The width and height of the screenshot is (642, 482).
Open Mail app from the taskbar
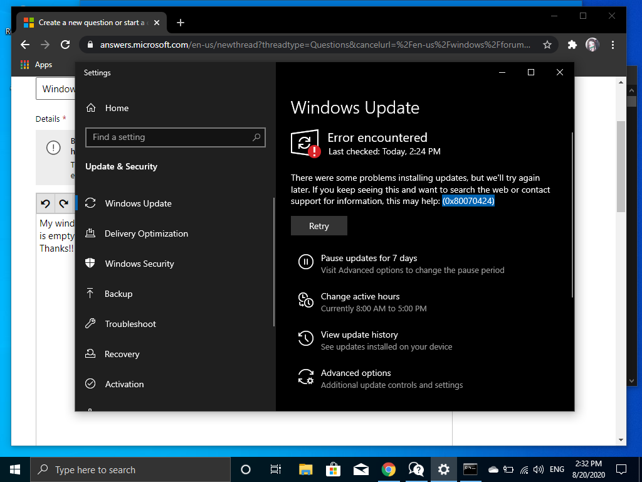tap(360, 469)
